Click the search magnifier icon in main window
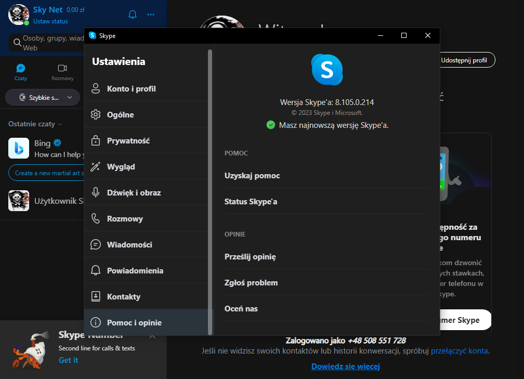Viewport: 524px width, 379px height. (x=17, y=43)
